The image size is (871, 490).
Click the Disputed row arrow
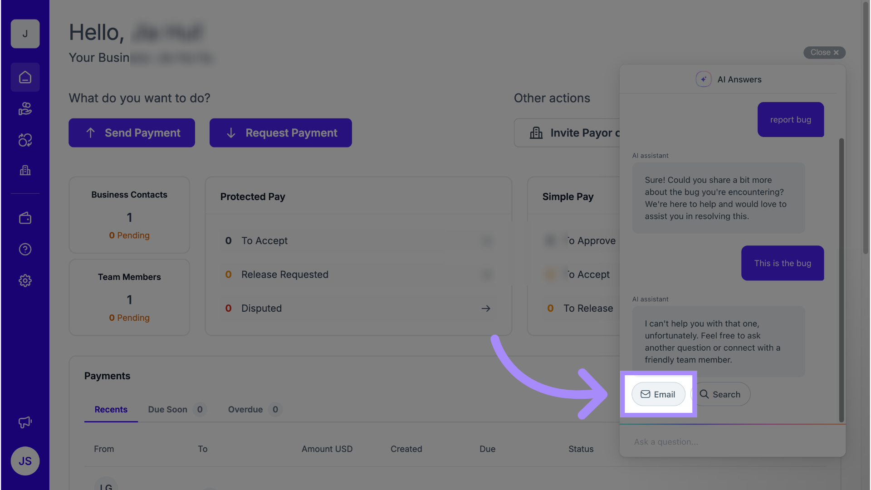tap(485, 309)
